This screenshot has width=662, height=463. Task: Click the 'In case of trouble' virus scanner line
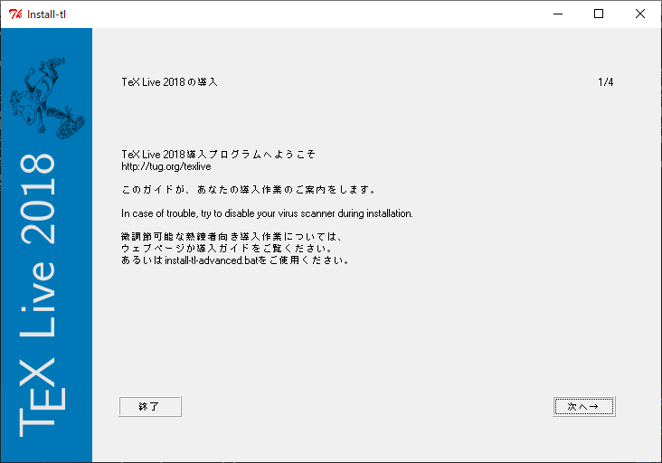(x=267, y=213)
